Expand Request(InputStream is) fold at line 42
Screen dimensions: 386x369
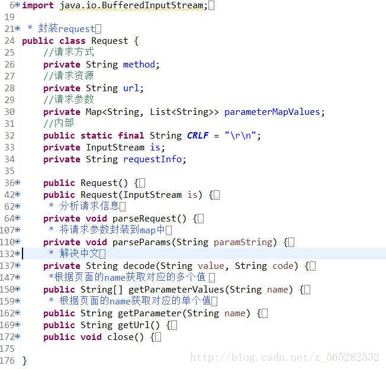pyautogui.click(x=18, y=194)
